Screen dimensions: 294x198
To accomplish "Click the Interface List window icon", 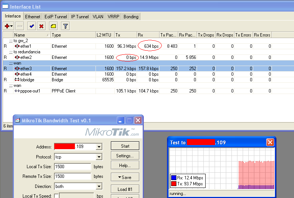I will (5, 7).
